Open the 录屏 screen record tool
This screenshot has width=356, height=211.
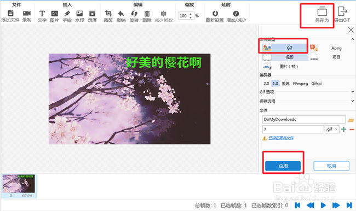[92, 13]
